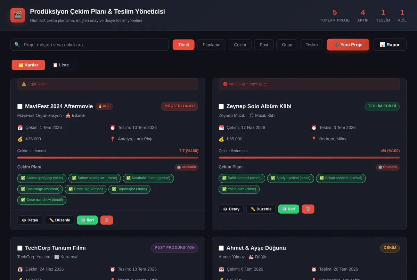
Task: Click the clapperboard app logo icon
Action: [18, 15]
